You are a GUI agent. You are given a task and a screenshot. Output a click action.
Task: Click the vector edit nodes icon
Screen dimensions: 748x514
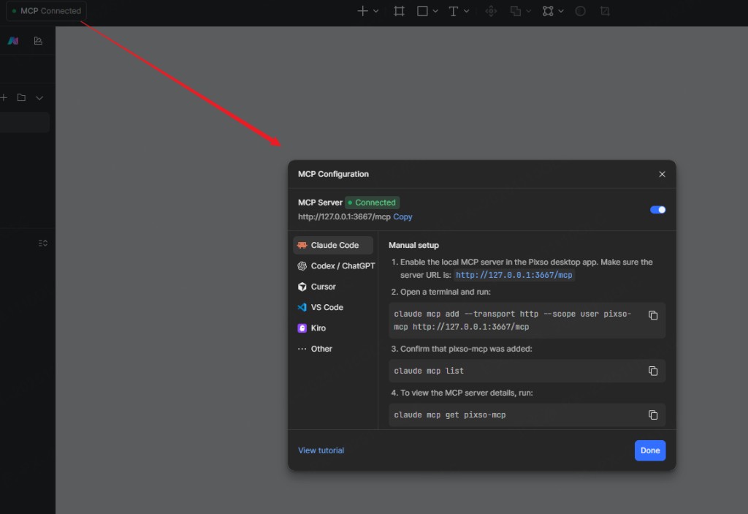click(x=548, y=11)
